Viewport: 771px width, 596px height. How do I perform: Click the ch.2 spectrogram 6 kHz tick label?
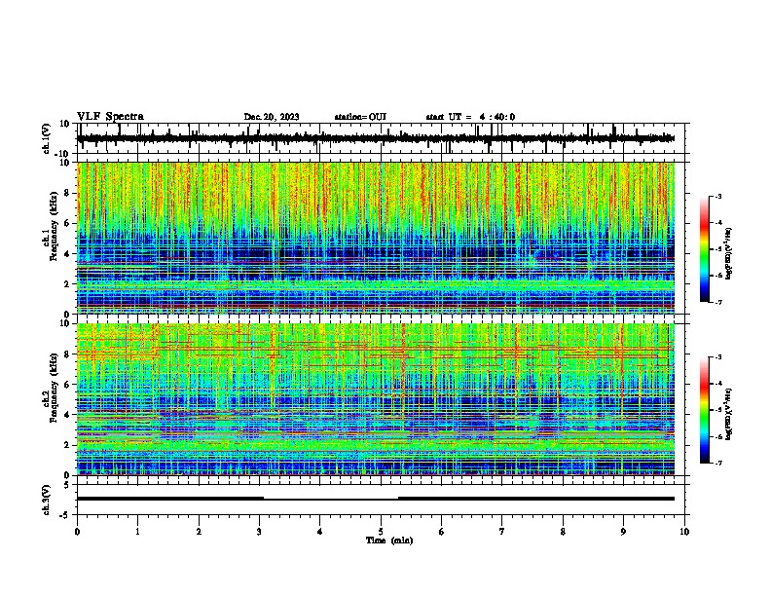(x=68, y=384)
